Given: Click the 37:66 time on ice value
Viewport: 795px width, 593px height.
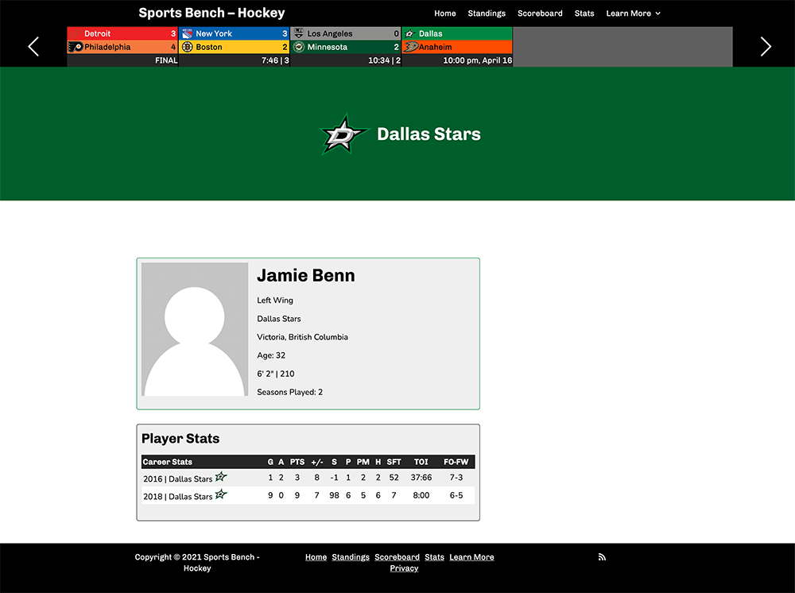Looking at the screenshot, I should (x=421, y=478).
